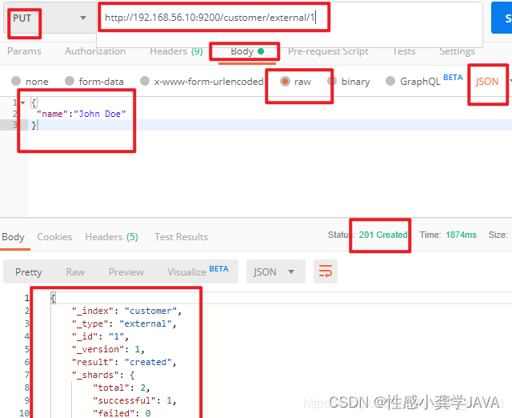Open the request Headers (9) tab

click(176, 51)
